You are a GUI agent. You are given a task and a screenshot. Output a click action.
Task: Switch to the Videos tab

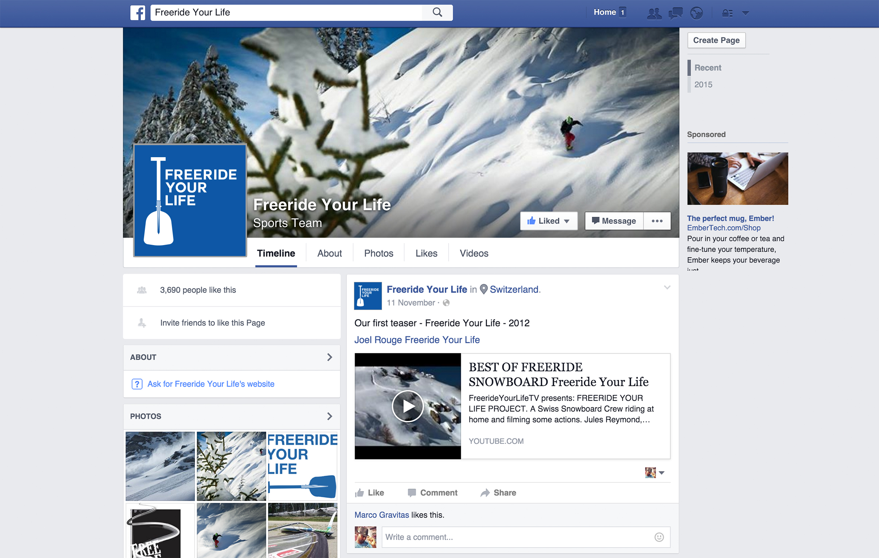tap(474, 253)
